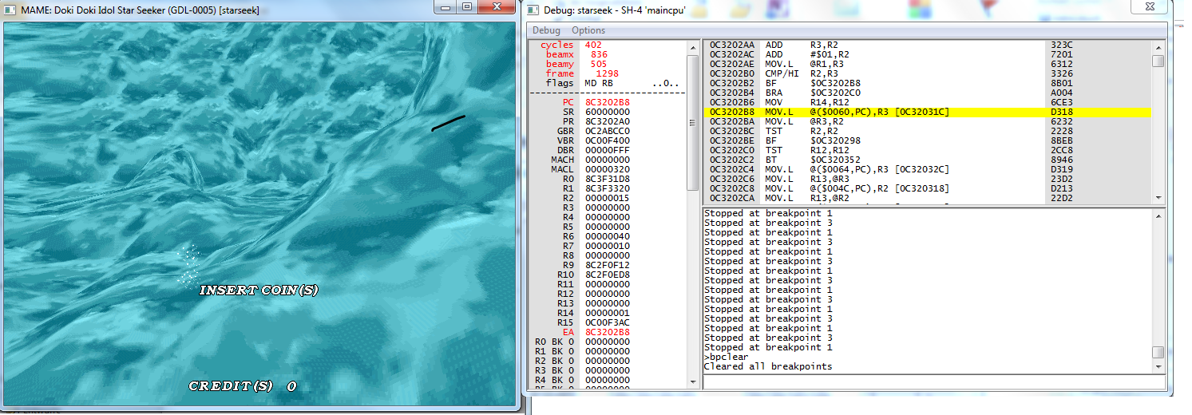Select disassembly line 0C3202AC ADD #$01,R2

[926, 55]
